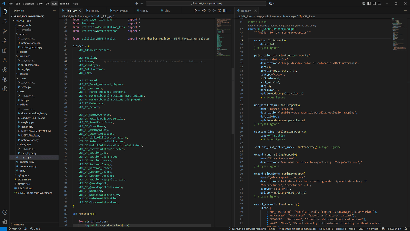
Task: Collapse the utilities folder
Action: 24,105
